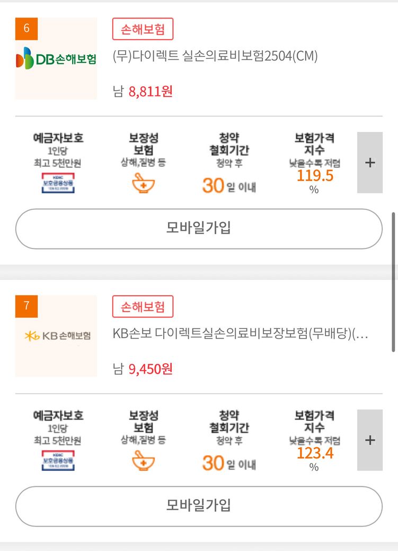Select the 손해보험 tag on the KB손해보험 card
Viewport: 398px width, 551px height.
point(143,307)
